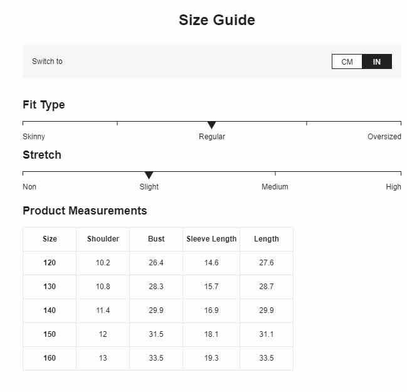Click the Product Measurements heading

tap(85, 211)
